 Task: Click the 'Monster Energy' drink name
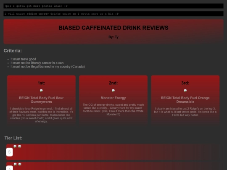click(113, 98)
